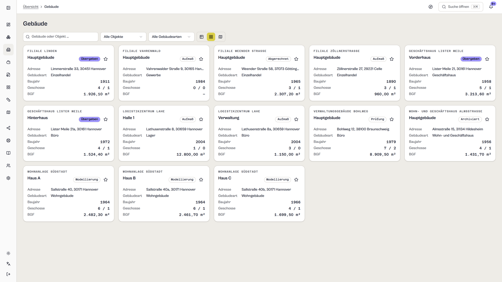Switch to map view in toolbar
The height and width of the screenshot is (282, 502).
pyautogui.click(x=220, y=37)
